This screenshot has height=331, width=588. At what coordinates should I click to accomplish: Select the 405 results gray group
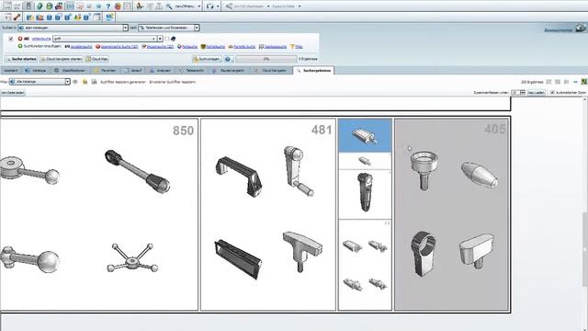[x=451, y=214]
